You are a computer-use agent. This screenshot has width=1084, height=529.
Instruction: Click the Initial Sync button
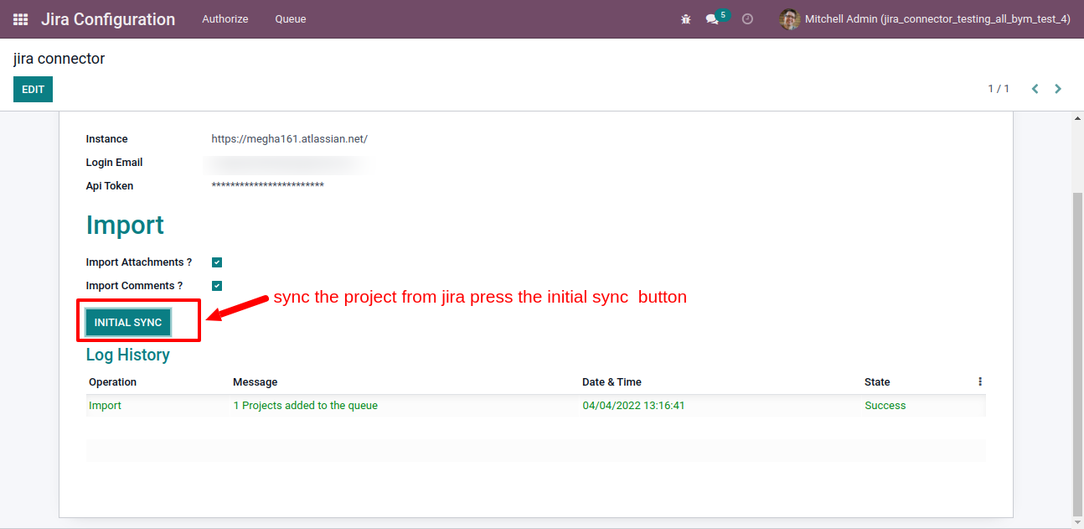[128, 323]
